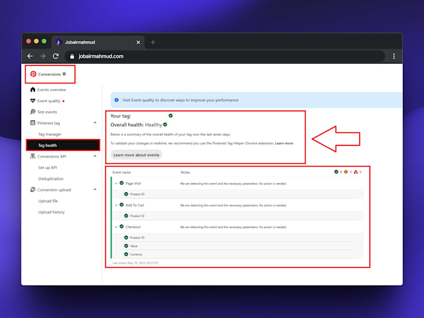This screenshot has height=318, width=424.
Task: Collapse the Page Visit event row
Action: coord(116,183)
